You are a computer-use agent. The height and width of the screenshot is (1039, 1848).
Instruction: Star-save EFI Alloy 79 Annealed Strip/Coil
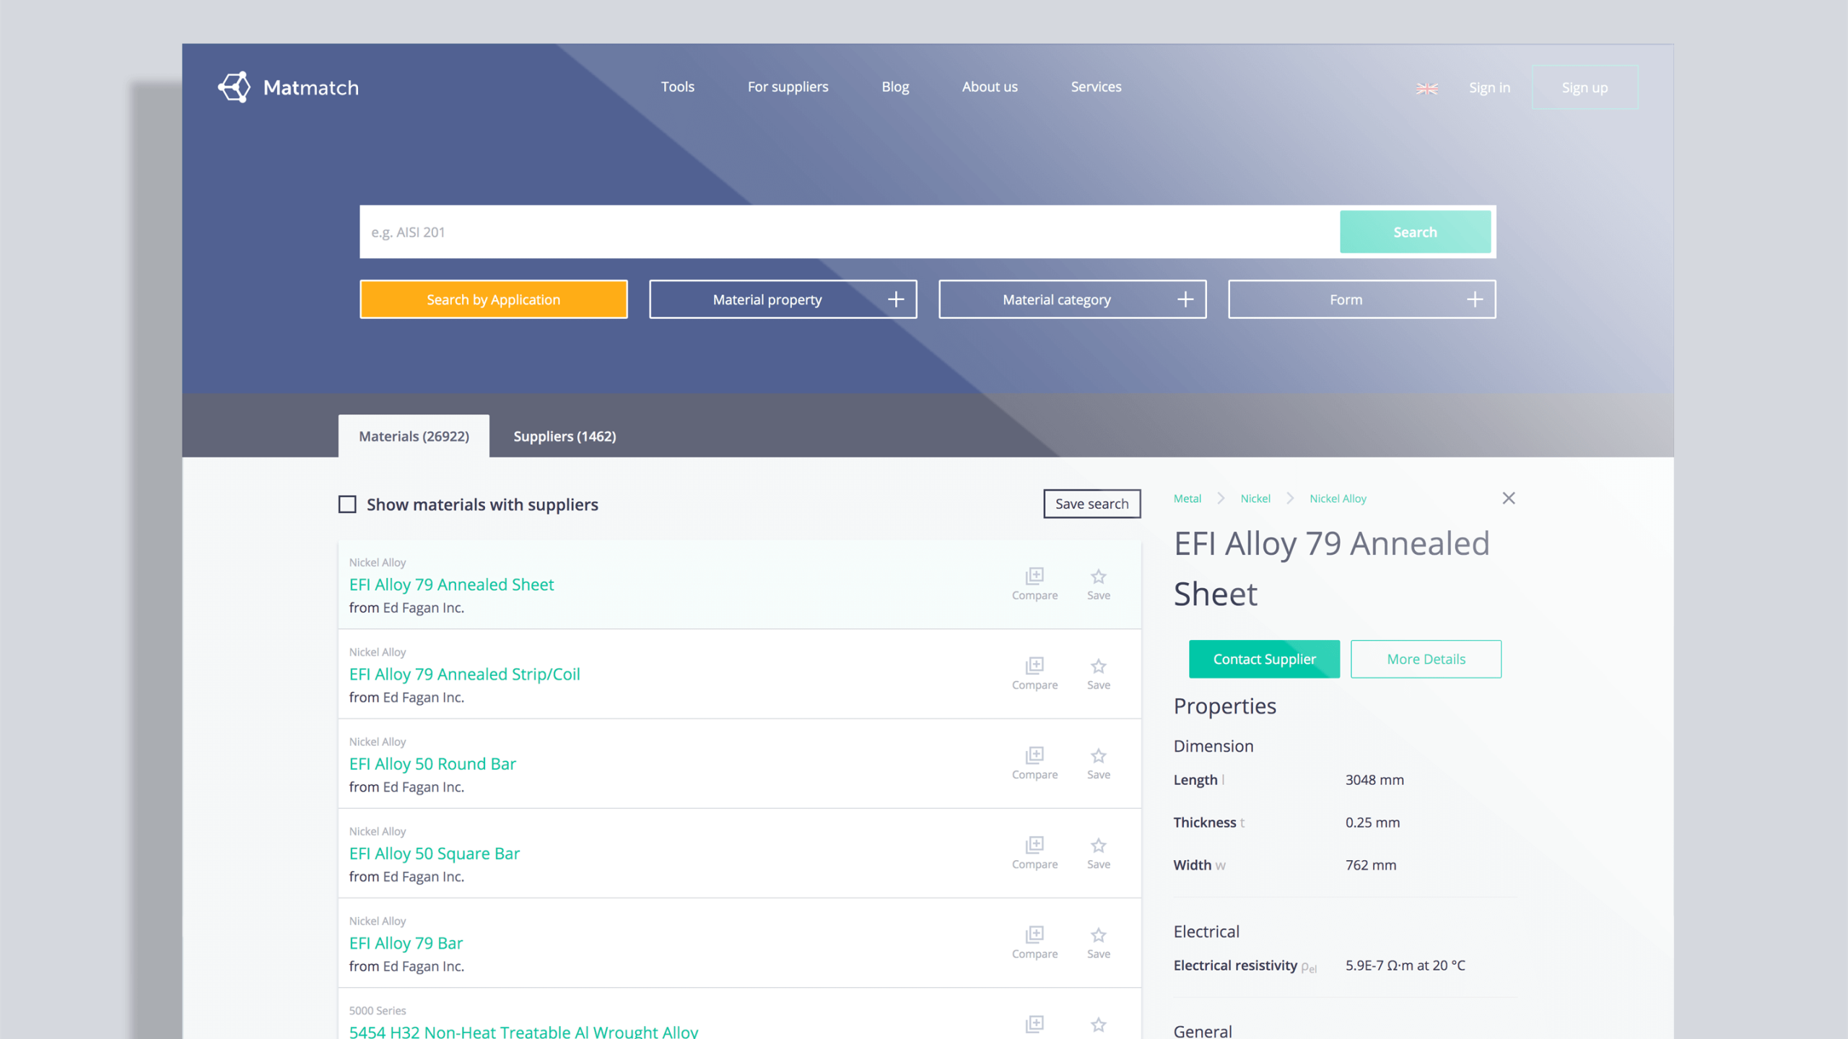[x=1098, y=674]
